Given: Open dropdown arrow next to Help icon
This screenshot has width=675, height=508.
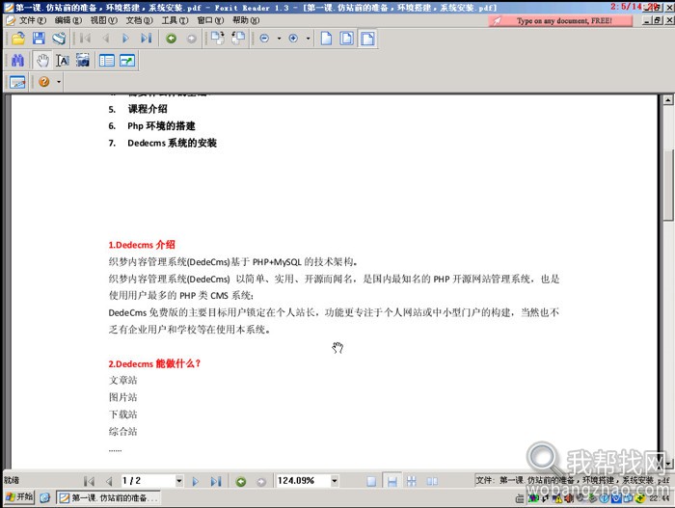Looking at the screenshot, I should tap(59, 82).
